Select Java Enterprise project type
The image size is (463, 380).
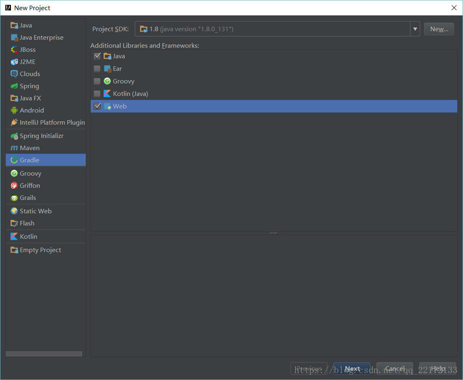tap(46, 38)
